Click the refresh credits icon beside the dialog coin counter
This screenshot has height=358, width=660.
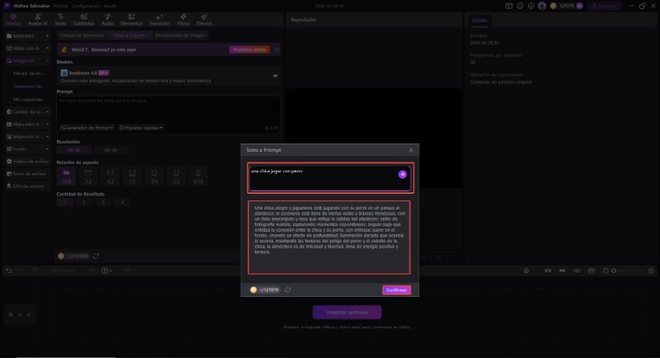point(288,290)
